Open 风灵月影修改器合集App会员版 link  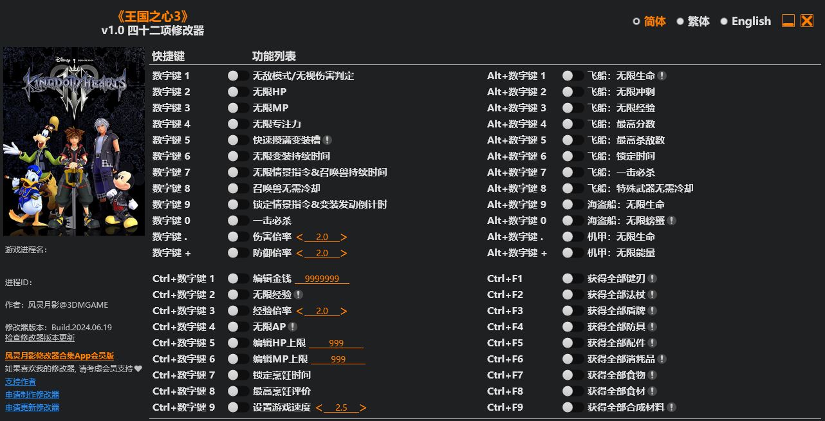tap(60, 356)
